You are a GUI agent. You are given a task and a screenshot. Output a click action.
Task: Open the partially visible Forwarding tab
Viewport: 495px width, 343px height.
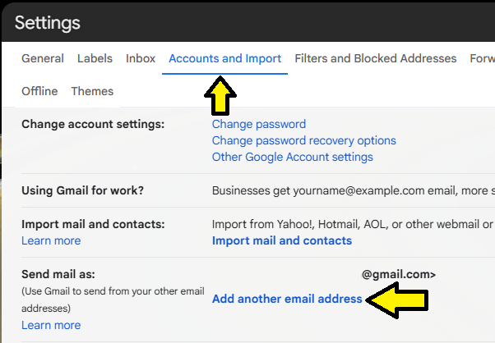click(482, 59)
